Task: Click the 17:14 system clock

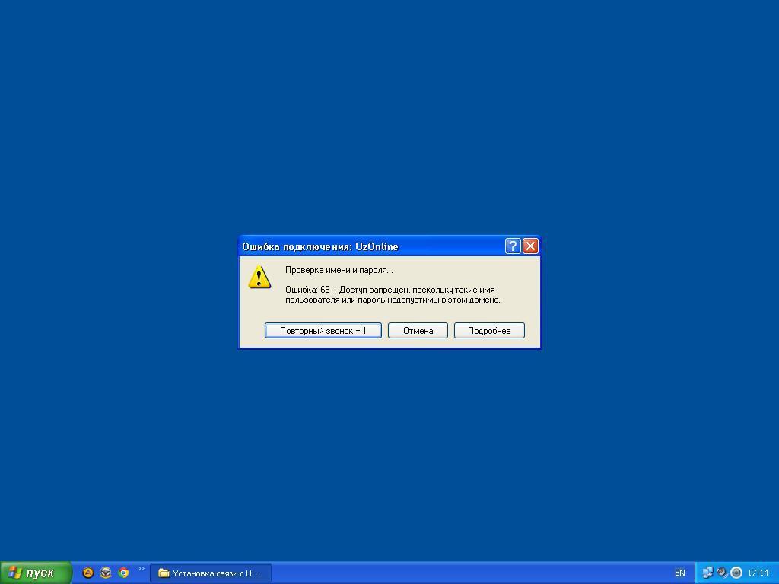Action: click(758, 573)
